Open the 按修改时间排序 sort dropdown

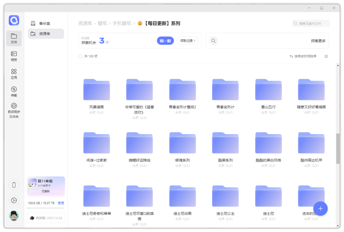pos(303,56)
